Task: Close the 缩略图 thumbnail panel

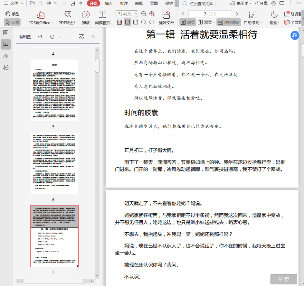Action: [93, 36]
